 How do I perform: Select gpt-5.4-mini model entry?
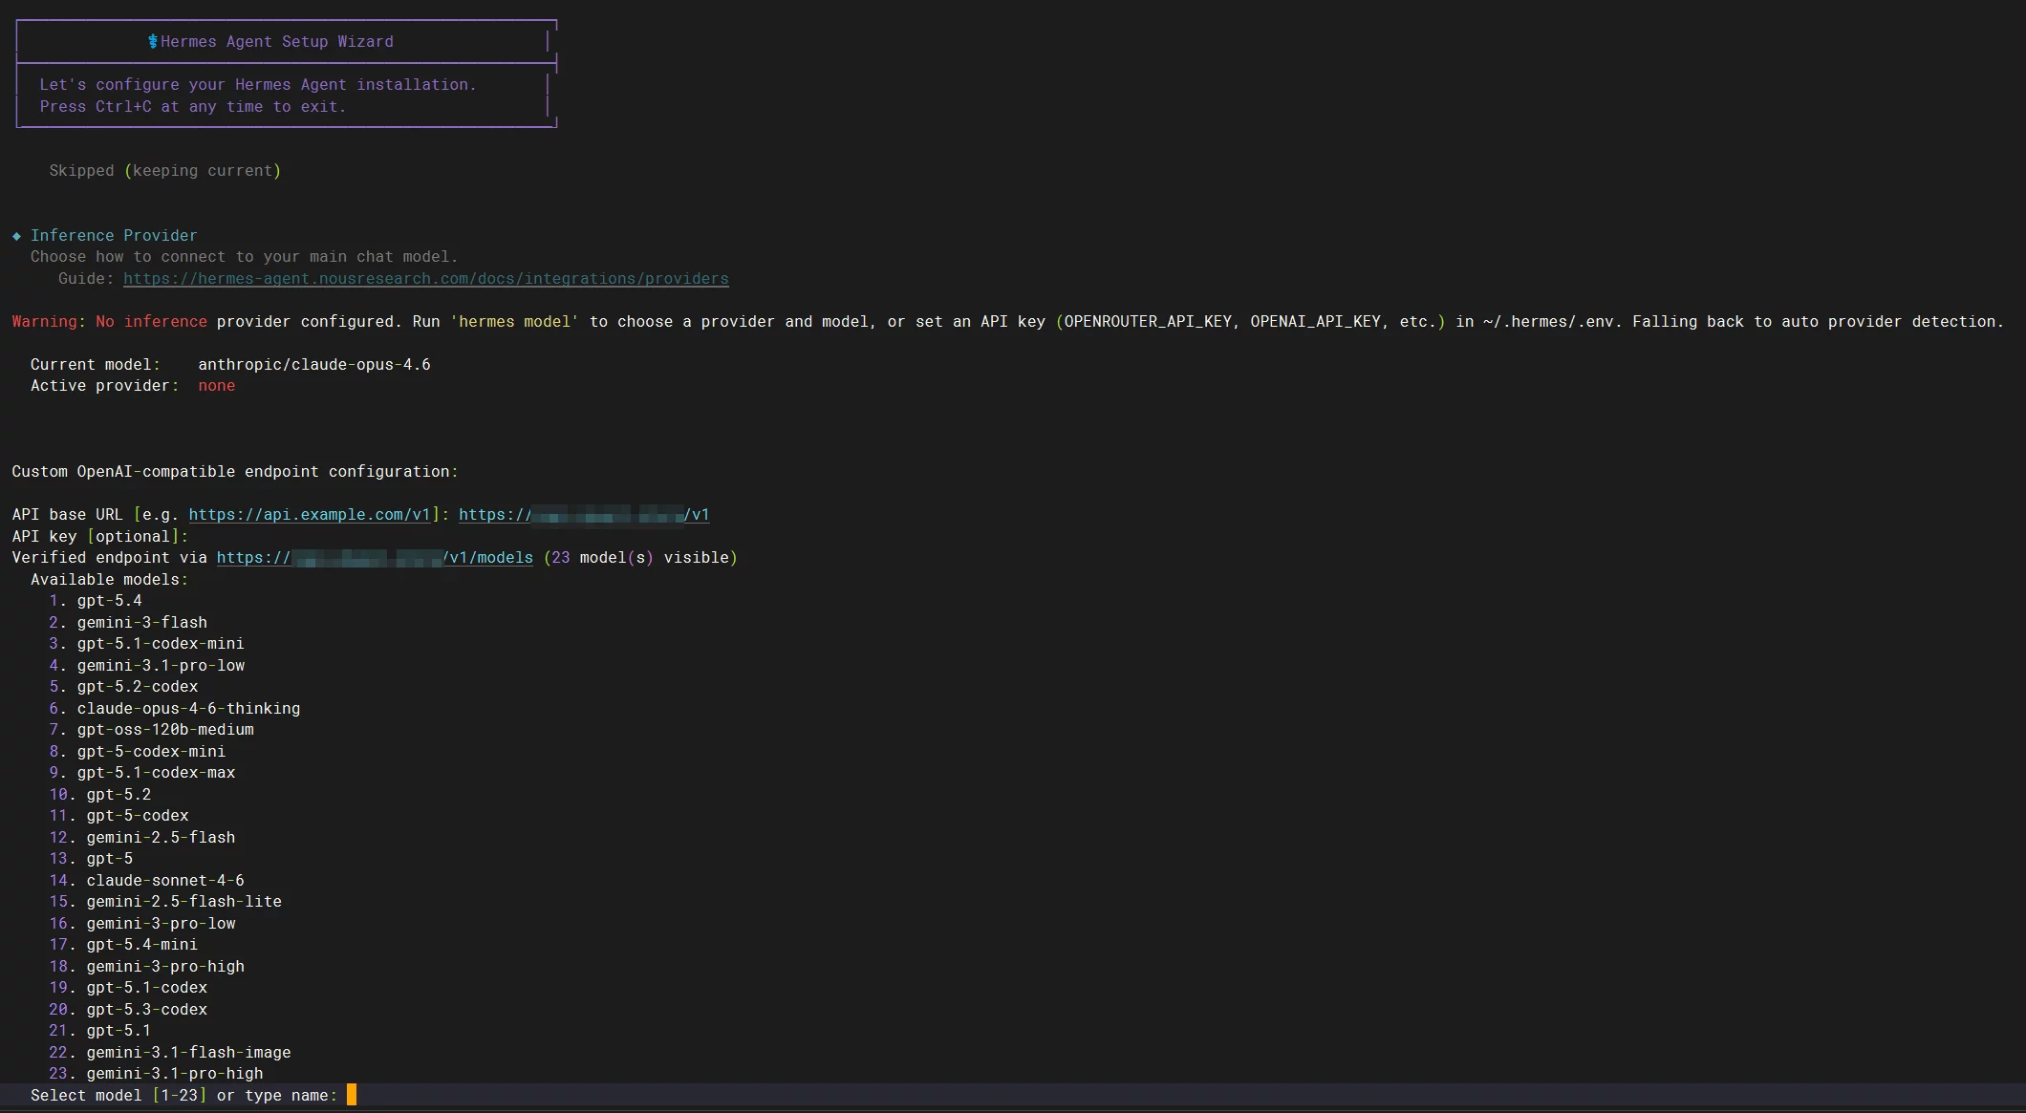click(141, 945)
